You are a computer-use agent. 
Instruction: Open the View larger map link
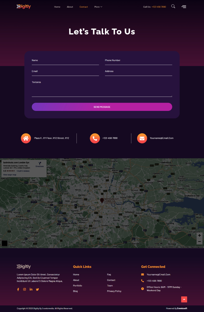(10, 175)
